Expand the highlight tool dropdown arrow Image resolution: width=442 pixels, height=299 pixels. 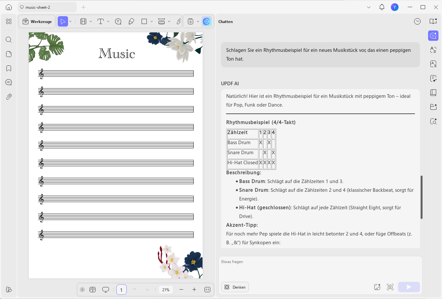coord(91,21)
